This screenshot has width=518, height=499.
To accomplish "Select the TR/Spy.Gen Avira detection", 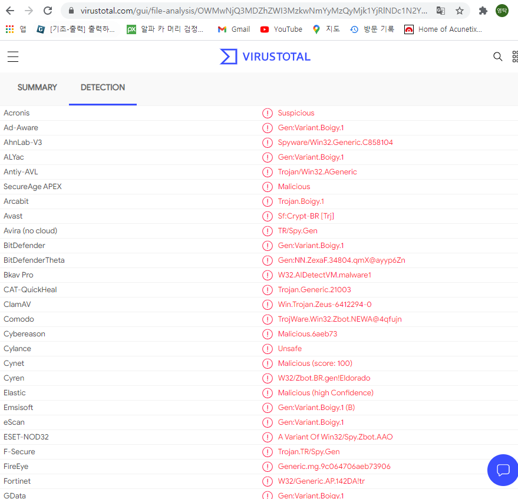I will [298, 231].
